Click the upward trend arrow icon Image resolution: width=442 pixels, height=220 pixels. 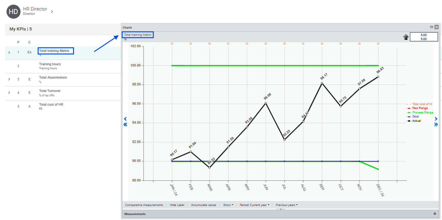406,37
